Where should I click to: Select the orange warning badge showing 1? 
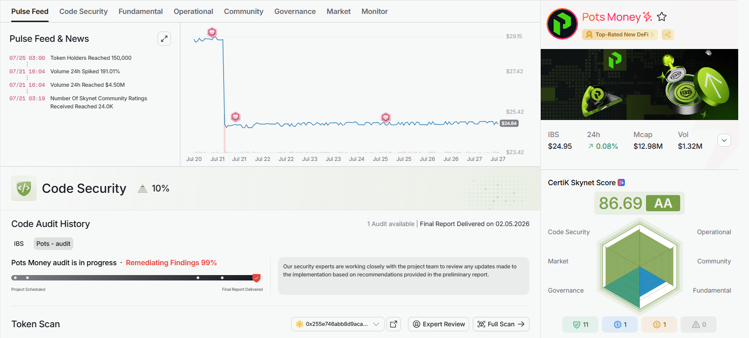click(659, 325)
